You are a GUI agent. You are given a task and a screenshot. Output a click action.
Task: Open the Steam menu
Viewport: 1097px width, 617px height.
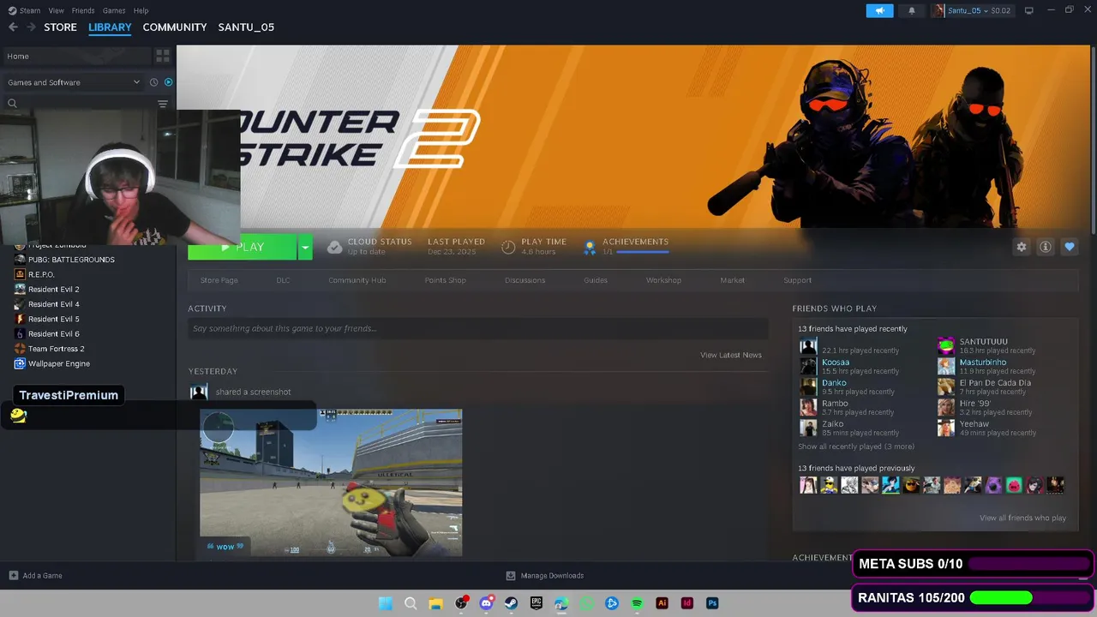[x=25, y=10]
